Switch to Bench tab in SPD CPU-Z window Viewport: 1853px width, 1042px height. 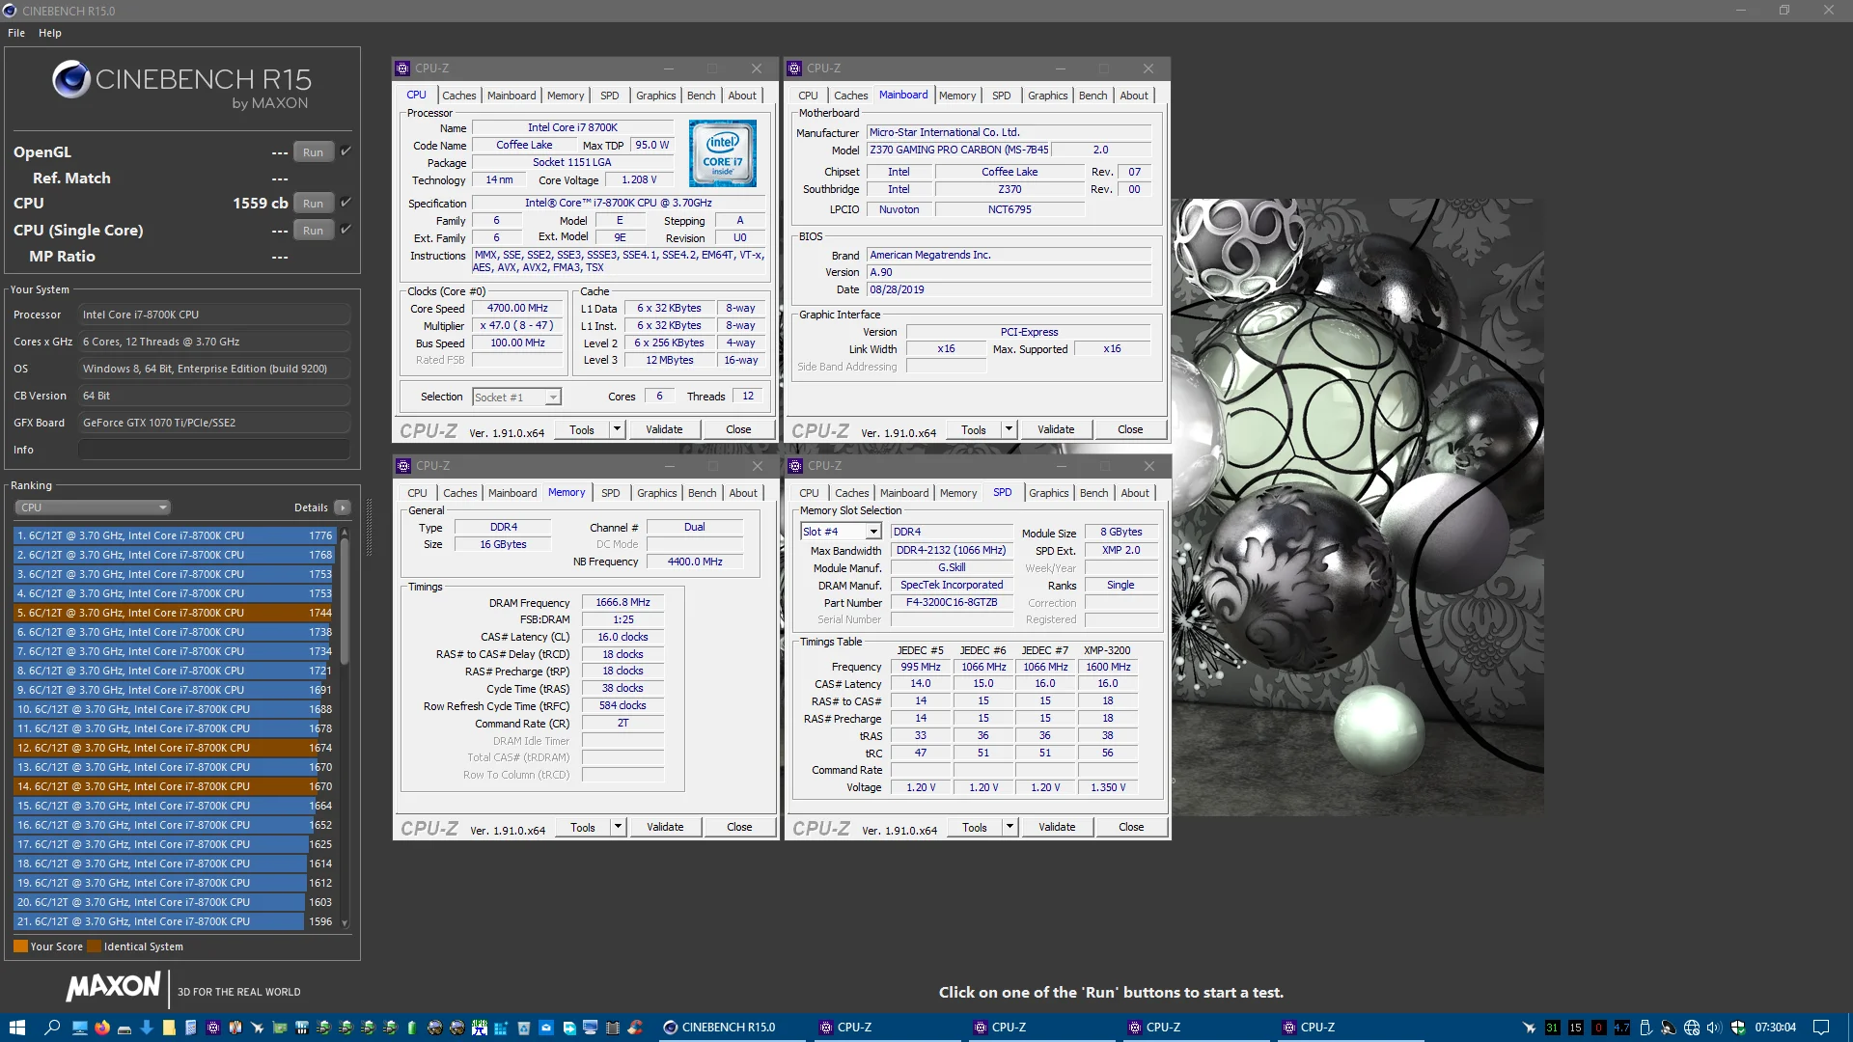click(x=1093, y=493)
